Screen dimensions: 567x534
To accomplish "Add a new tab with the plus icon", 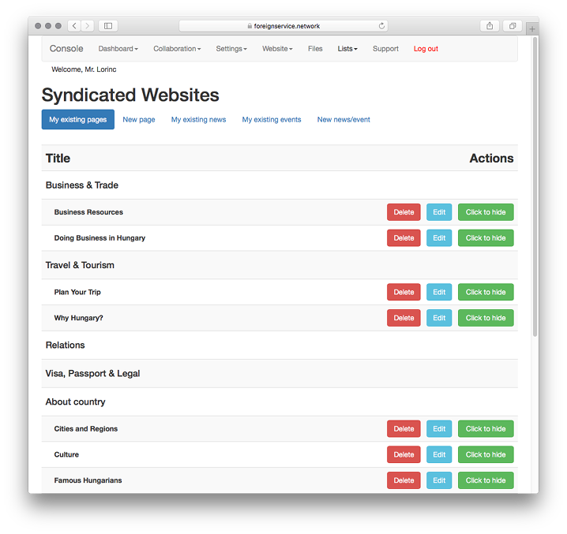I will point(532,28).
